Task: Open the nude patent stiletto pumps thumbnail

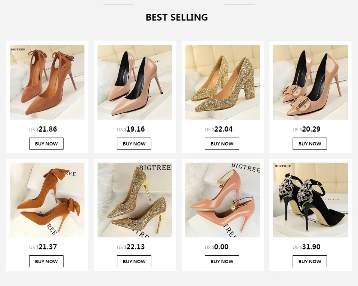Action: click(x=135, y=82)
